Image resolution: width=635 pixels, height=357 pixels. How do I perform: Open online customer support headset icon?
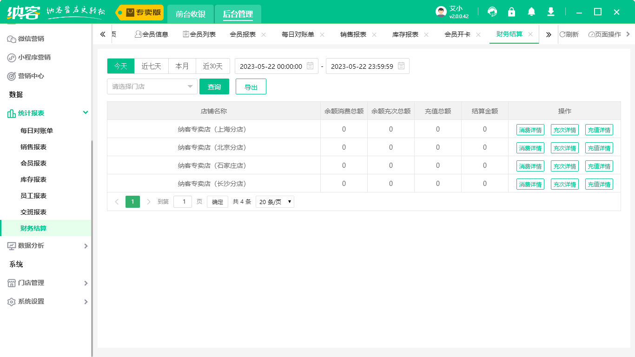[x=492, y=12]
